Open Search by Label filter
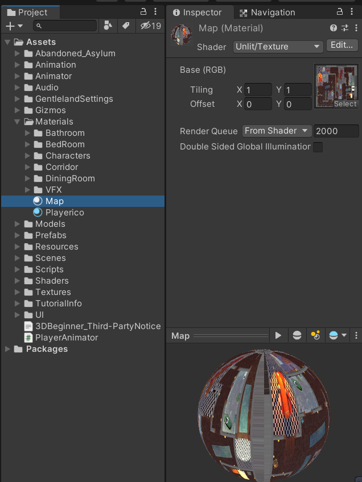The image size is (362, 482). (126, 26)
